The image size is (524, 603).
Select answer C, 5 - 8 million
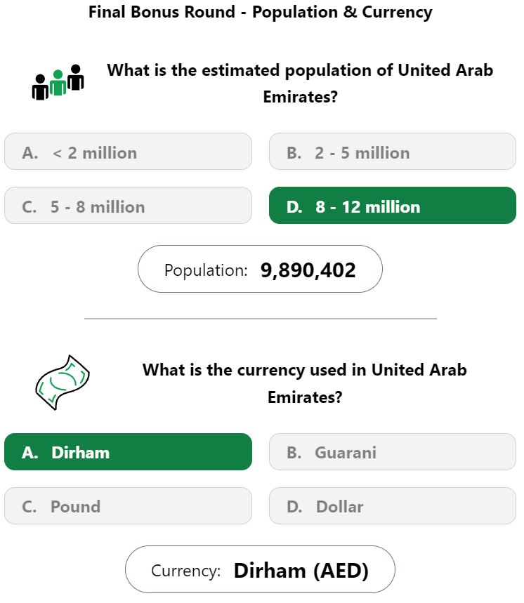click(x=128, y=206)
